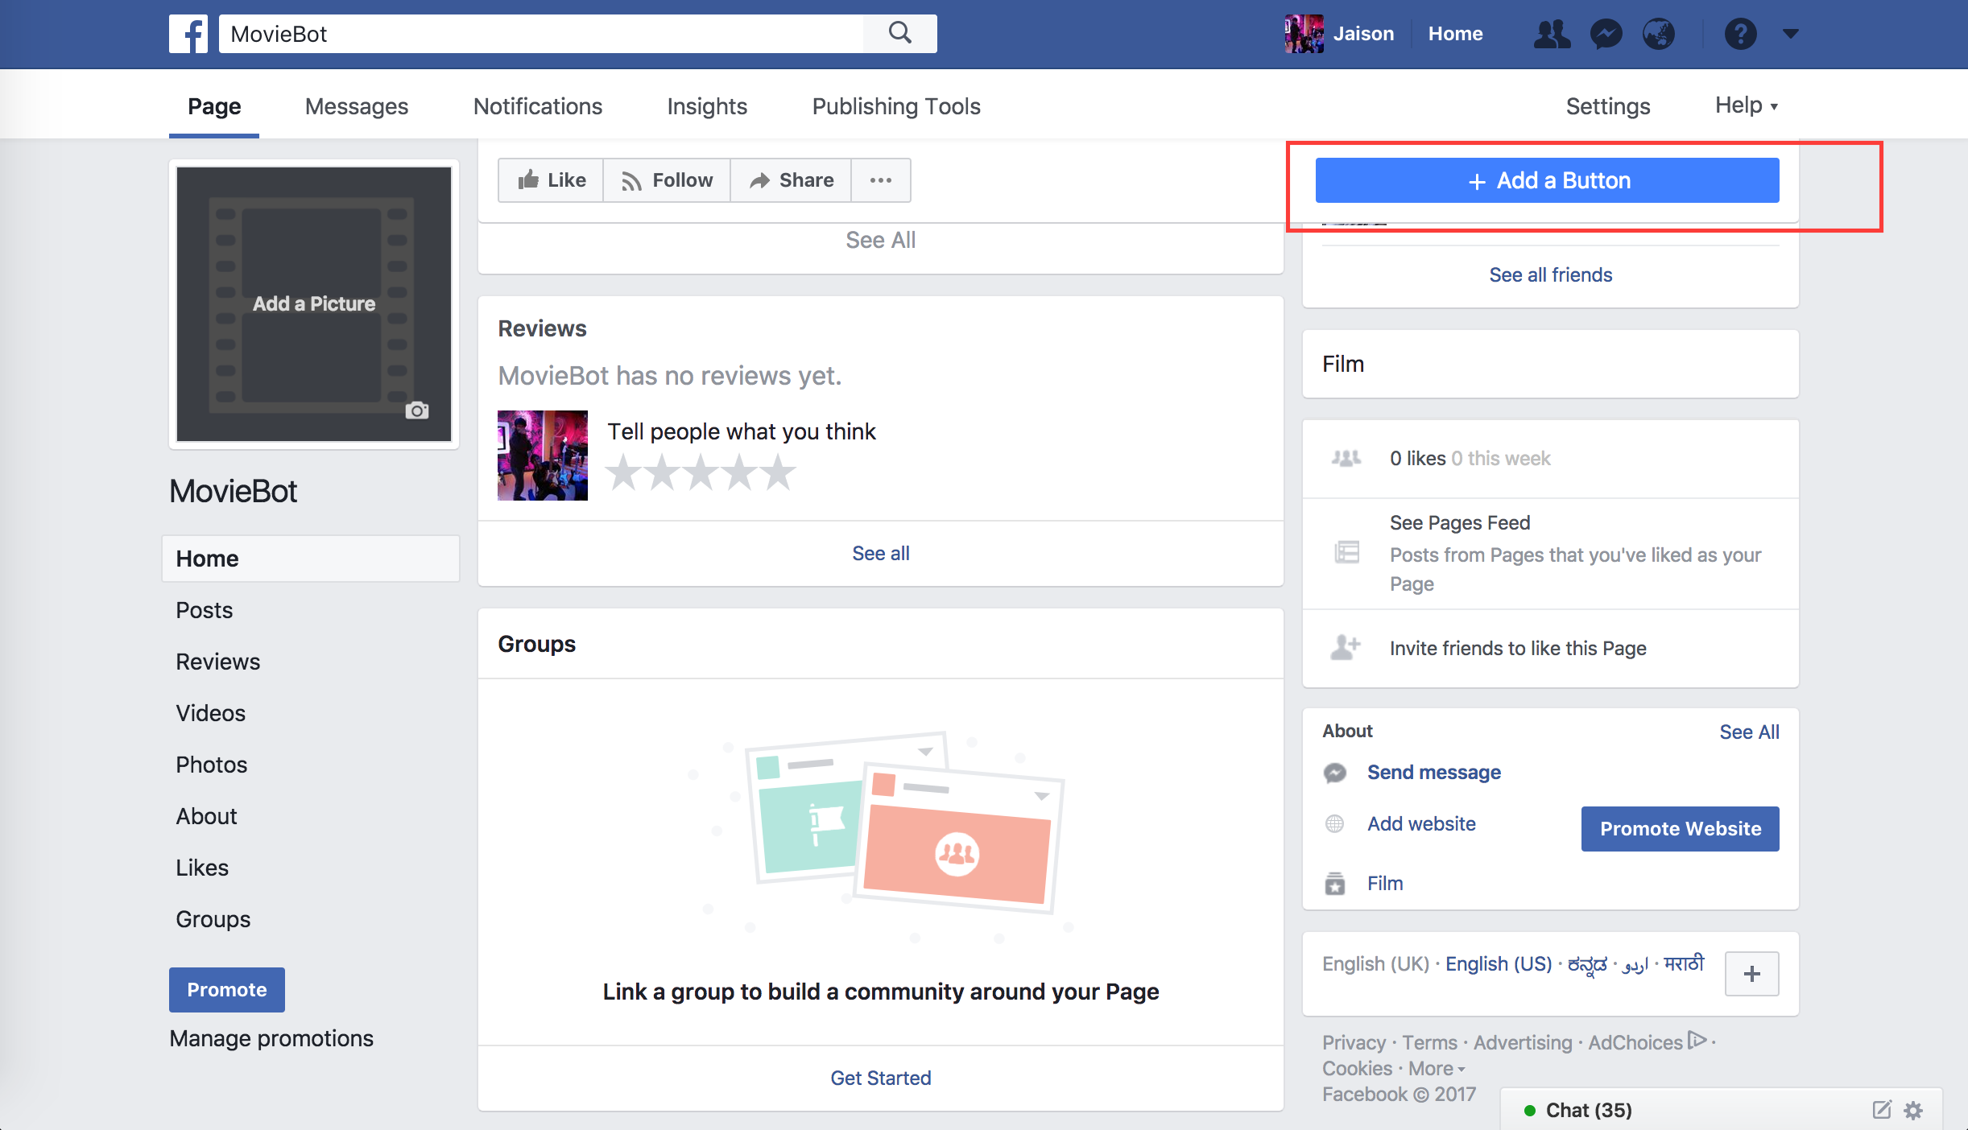Open chat settings gear icon
The height and width of the screenshot is (1130, 1968).
click(x=1914, y=1110)
